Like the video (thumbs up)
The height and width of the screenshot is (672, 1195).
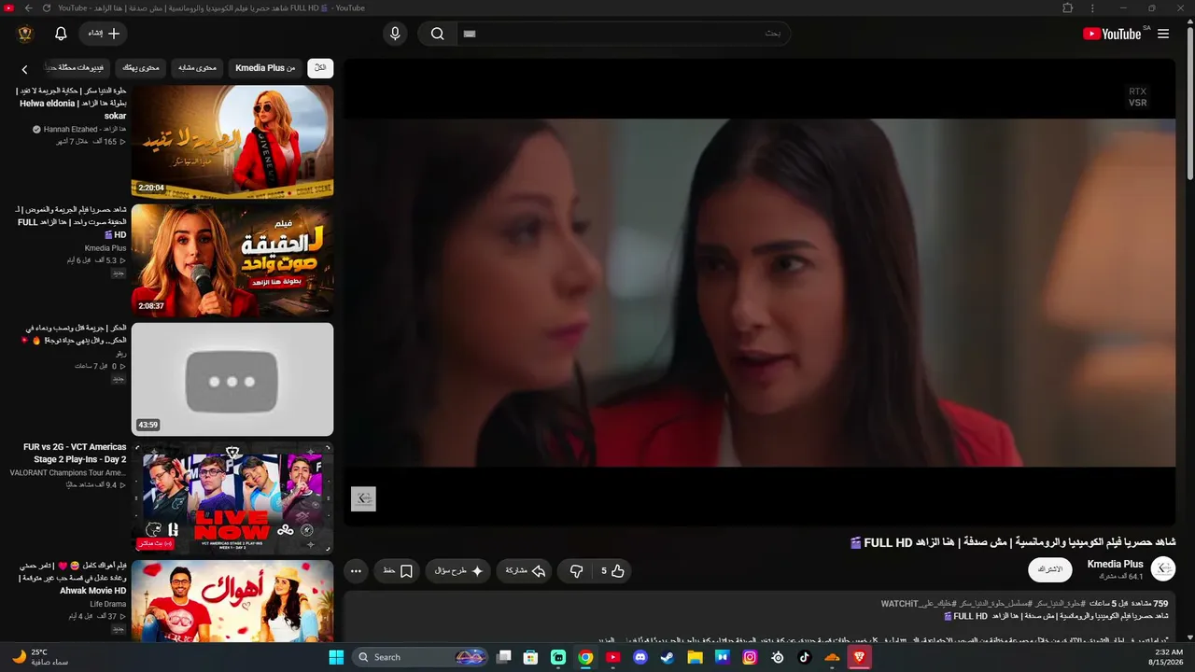tap(613, 571)
